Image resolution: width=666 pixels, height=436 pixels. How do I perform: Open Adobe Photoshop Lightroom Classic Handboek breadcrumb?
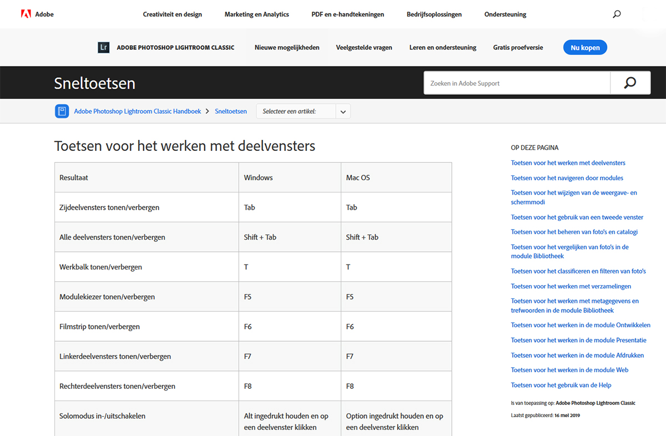(x=138, y=111)
